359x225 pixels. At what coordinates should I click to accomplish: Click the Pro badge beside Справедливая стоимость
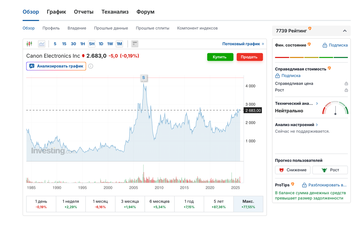[329, 68]
